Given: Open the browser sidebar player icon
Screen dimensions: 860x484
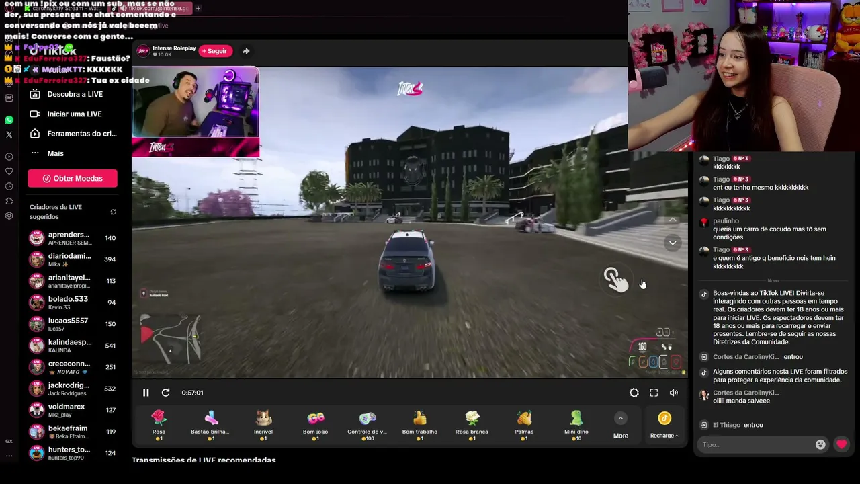Looking at the screenshot, I should 9,157.
